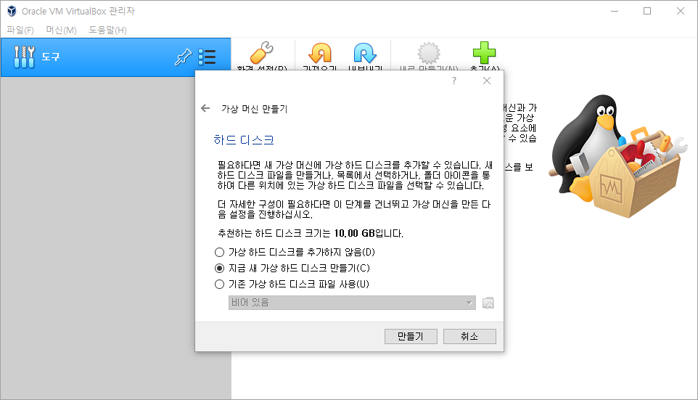Open the Tools list menu icon
Image resolution: width=698 pixels, height=400 pixels.
click(207, 57)
